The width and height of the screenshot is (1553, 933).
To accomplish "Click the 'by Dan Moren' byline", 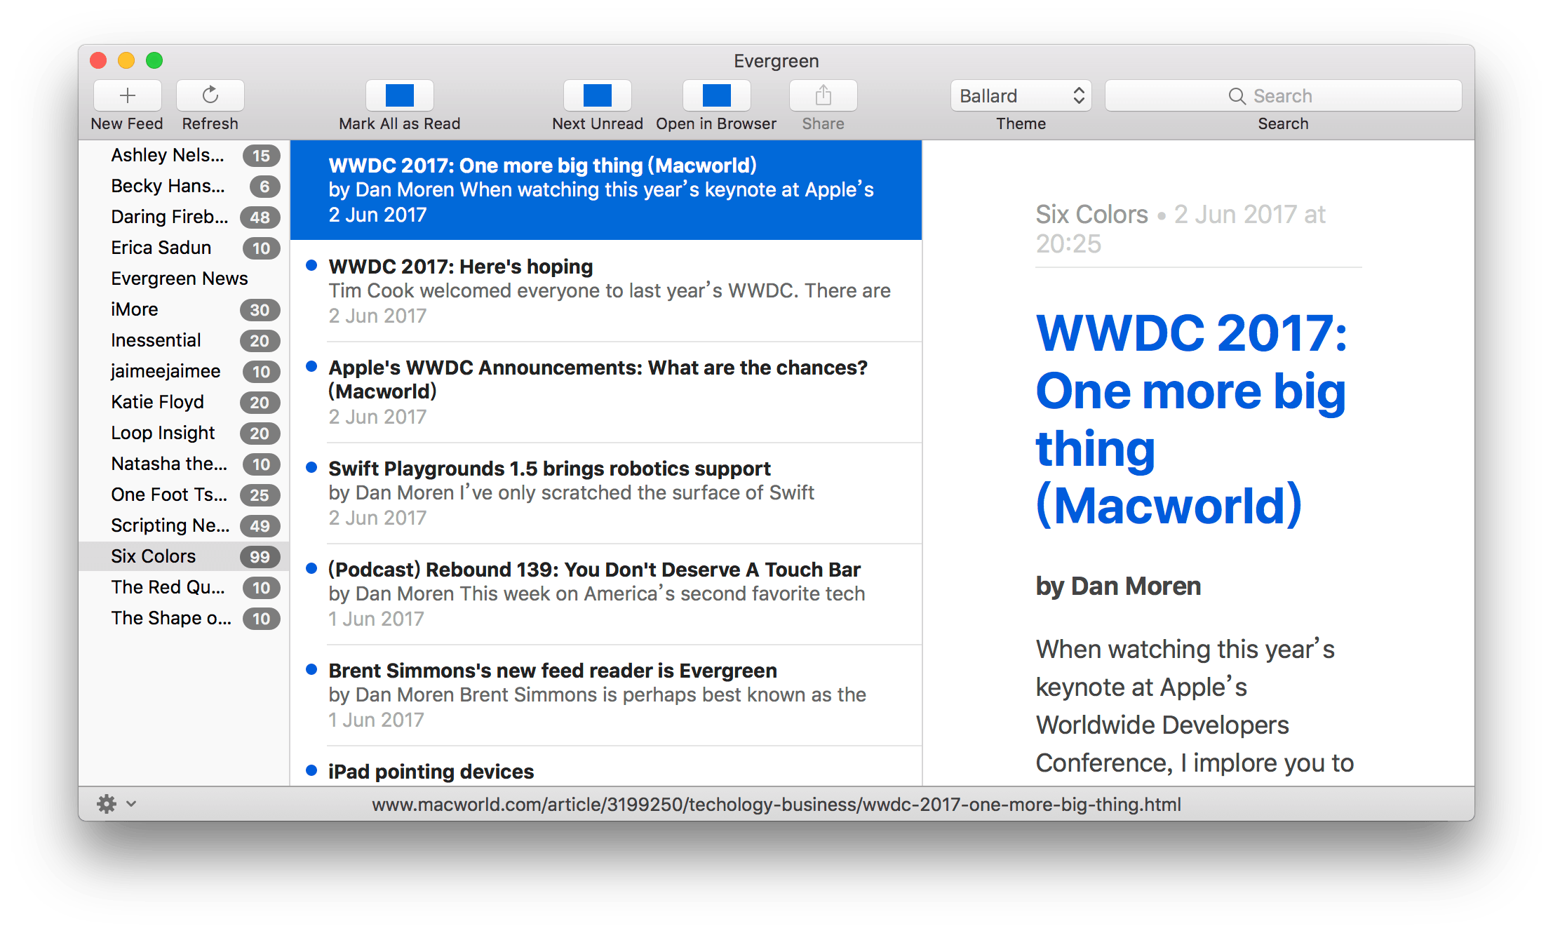I will coord(1118,586).
